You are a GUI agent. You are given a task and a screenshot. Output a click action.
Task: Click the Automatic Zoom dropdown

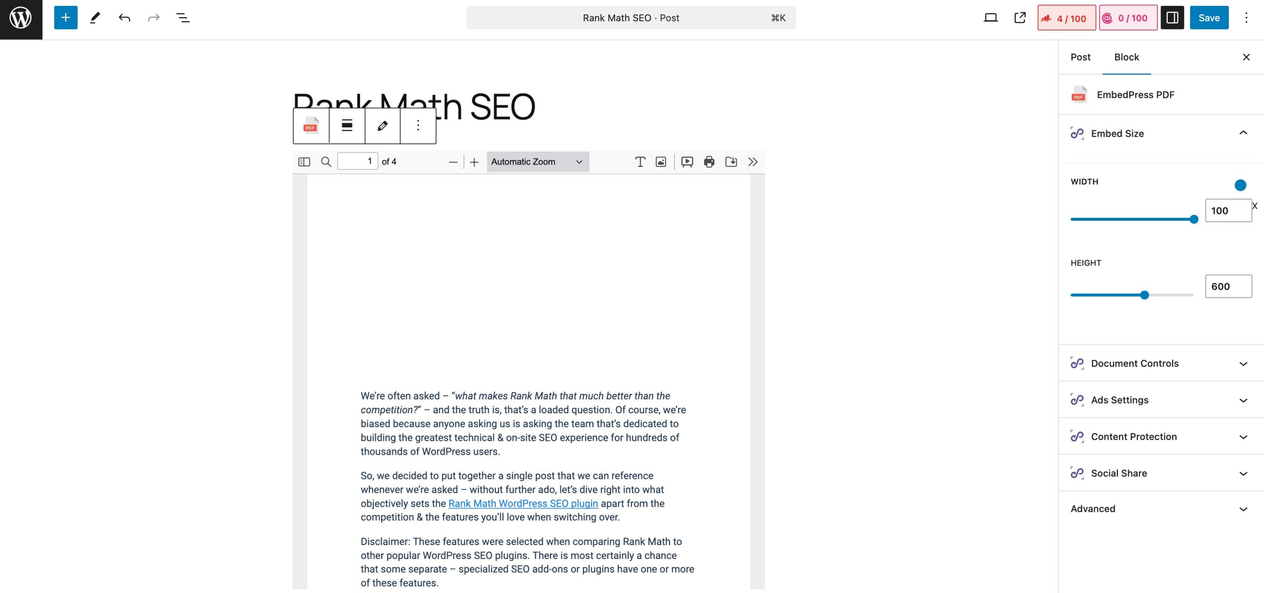(x=536, y=161)
